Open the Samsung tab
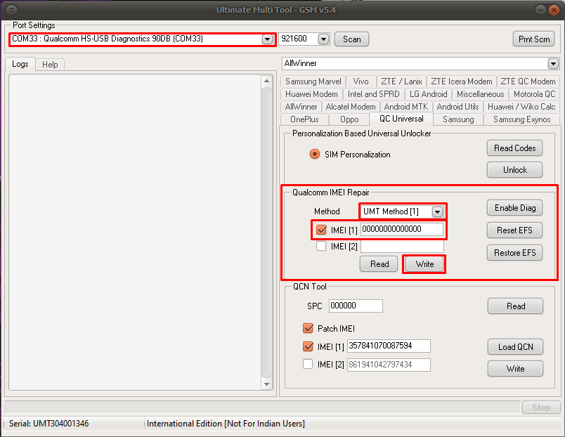 coord(458,119)
